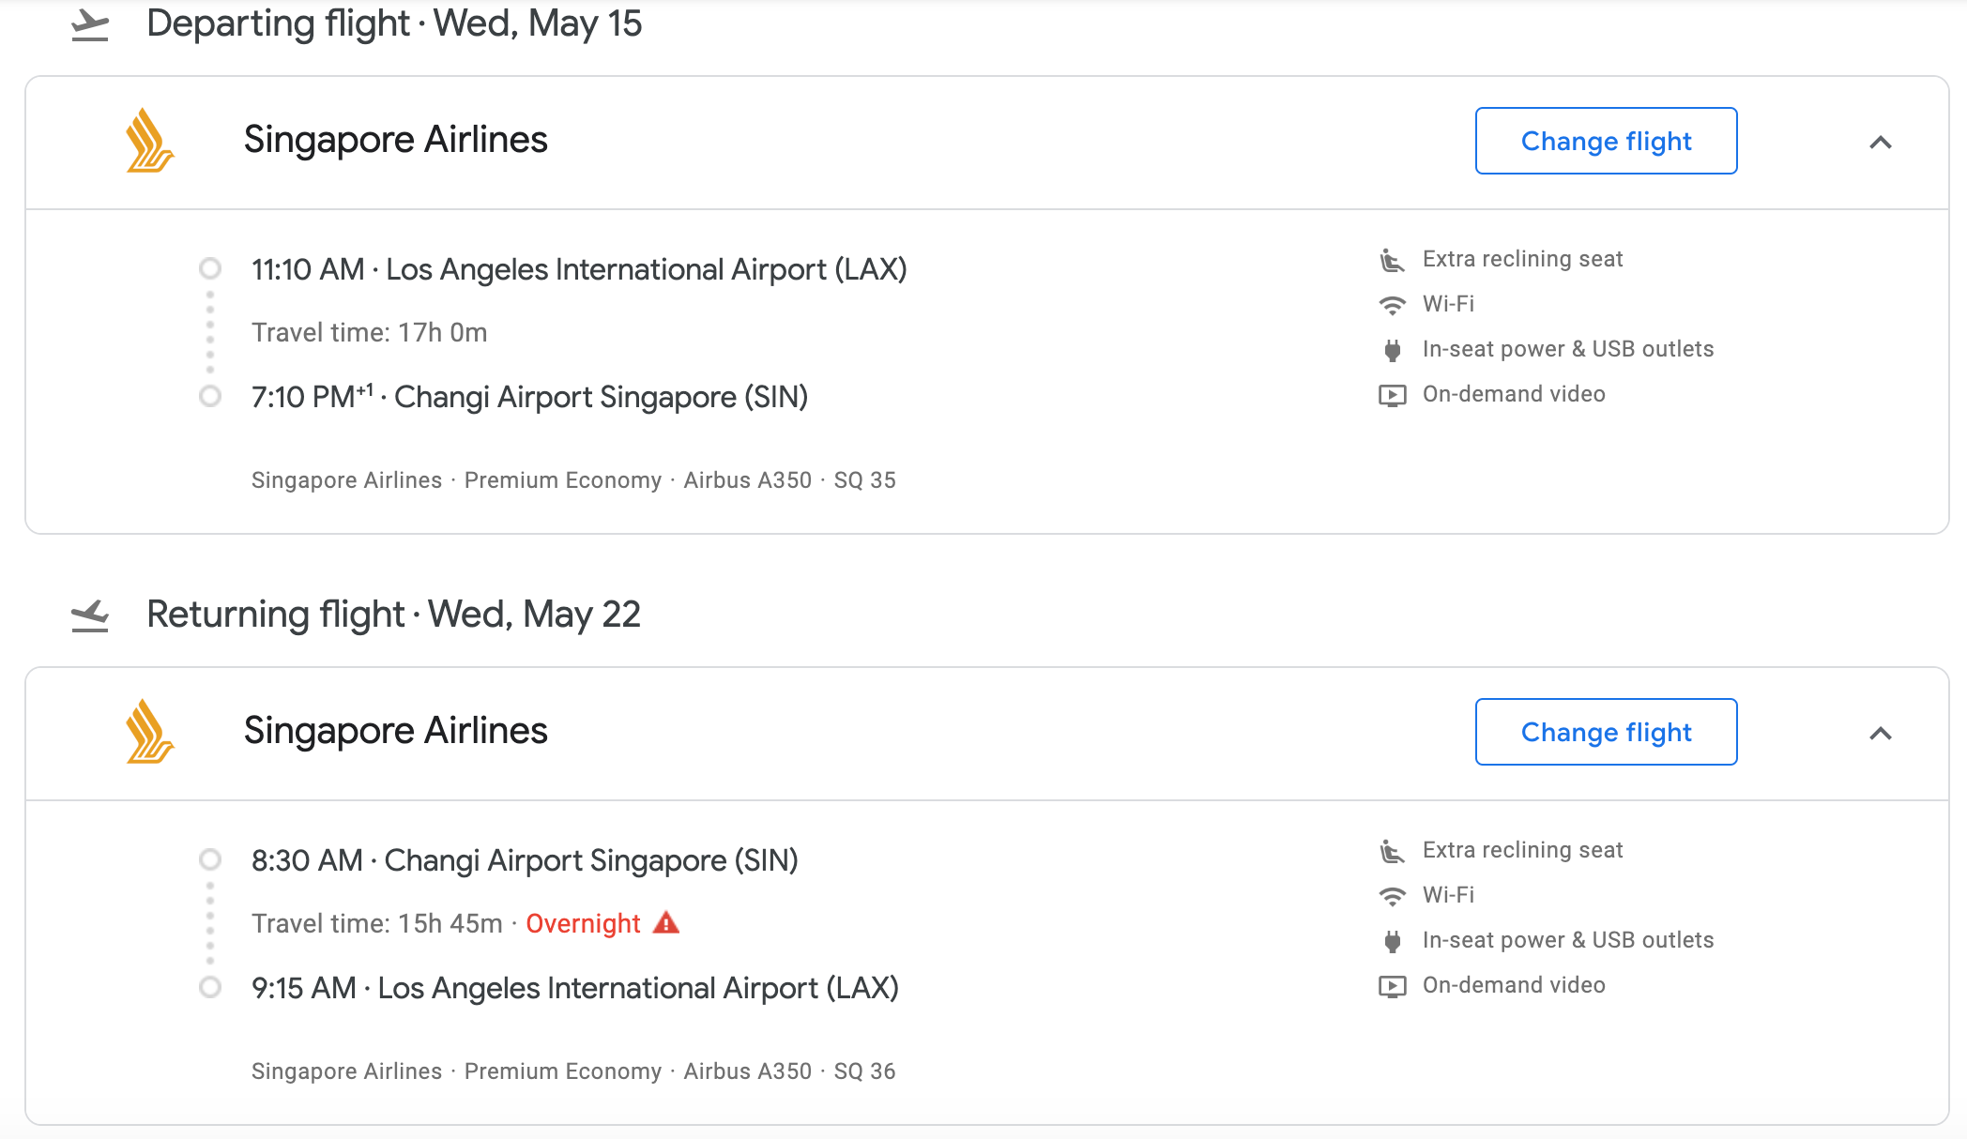Screen dimensions: 1967x1139
Task: Change the returning flight on May 22
Action: click(x=1606, y=732)
